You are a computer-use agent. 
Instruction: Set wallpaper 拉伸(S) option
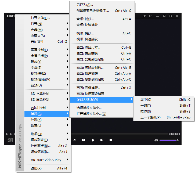tap(164, 111)
